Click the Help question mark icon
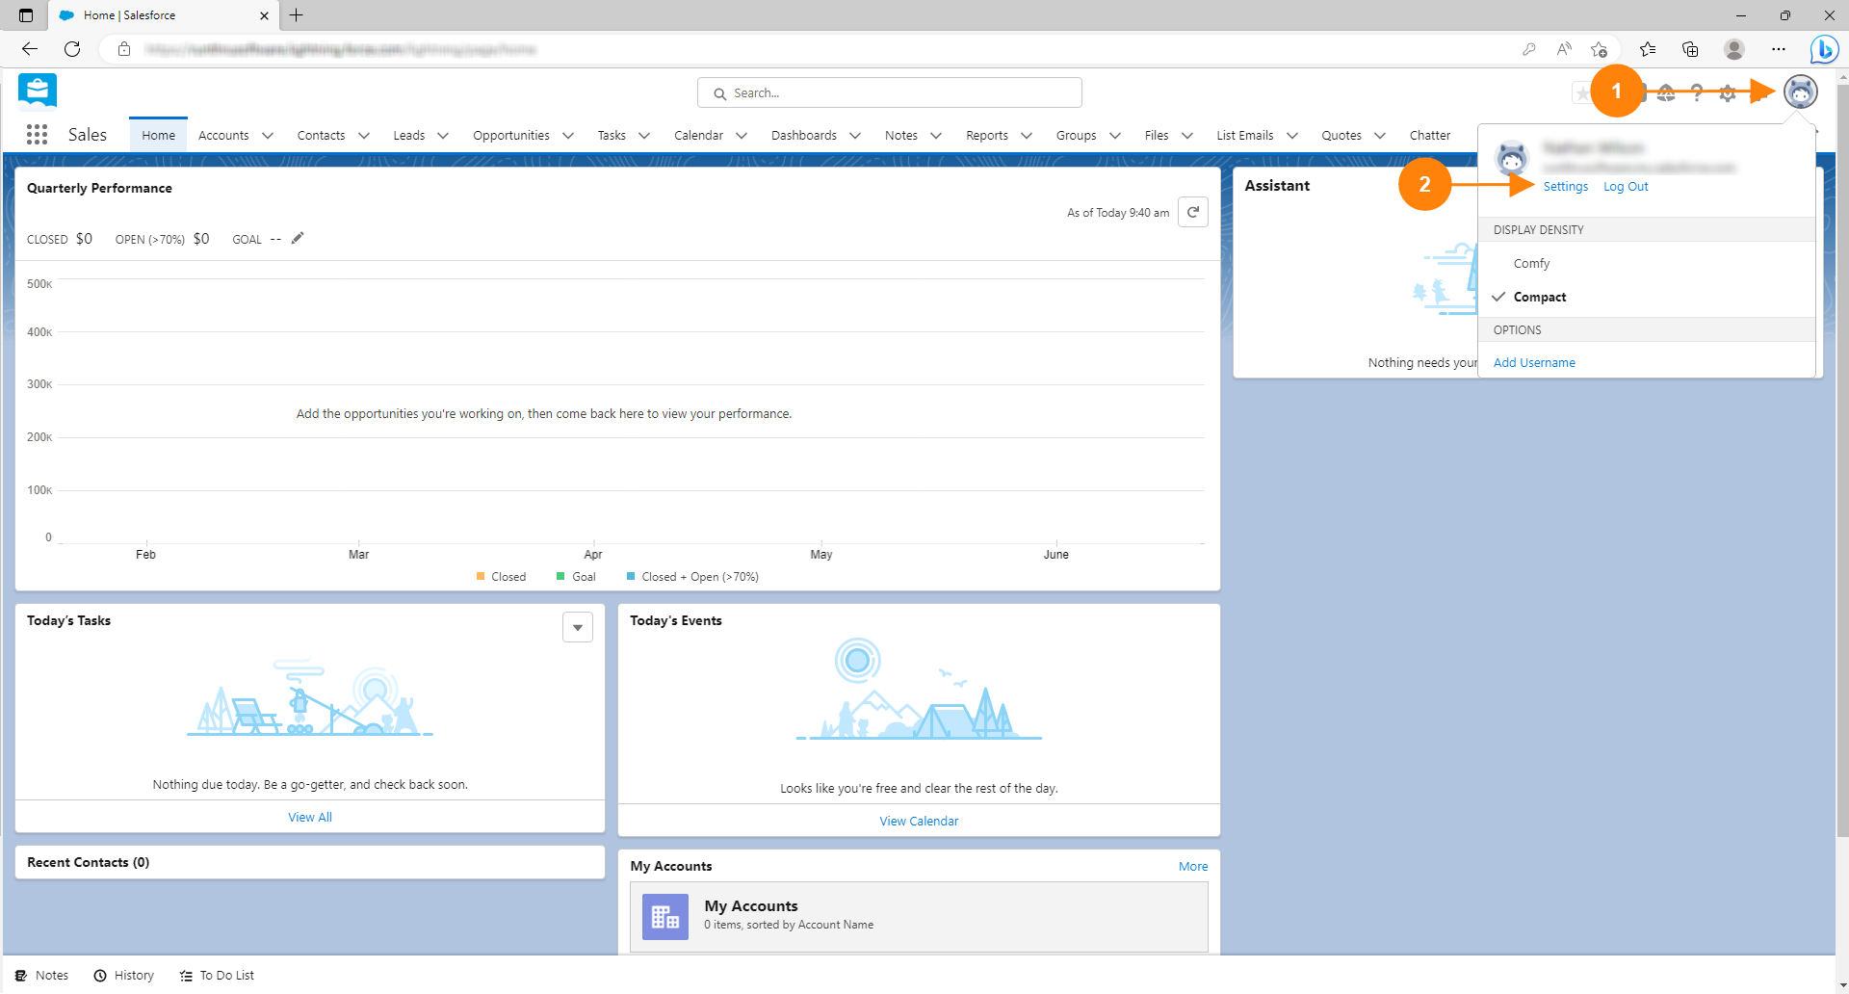Image resolution: width=1849 pixels, height=994 pixels. pyautogui.click(x=1697, y=93)
